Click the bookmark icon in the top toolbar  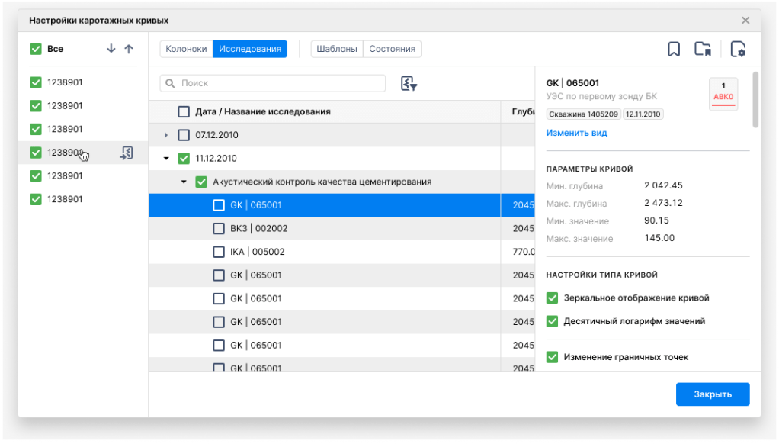click(673, 50)
